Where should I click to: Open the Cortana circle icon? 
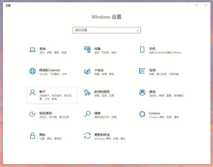(142, 114)
